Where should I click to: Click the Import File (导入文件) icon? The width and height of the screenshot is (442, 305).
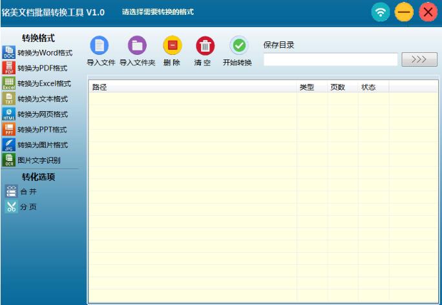click(x=100, y=46)
